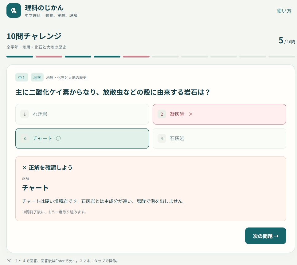
Task: Click the ○ mark beside チャート
Action: click(x=58, y=138)
